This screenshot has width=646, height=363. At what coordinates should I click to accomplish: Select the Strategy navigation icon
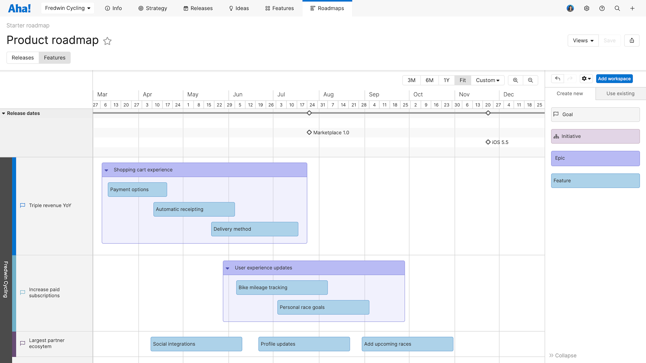tap(141, 8)
